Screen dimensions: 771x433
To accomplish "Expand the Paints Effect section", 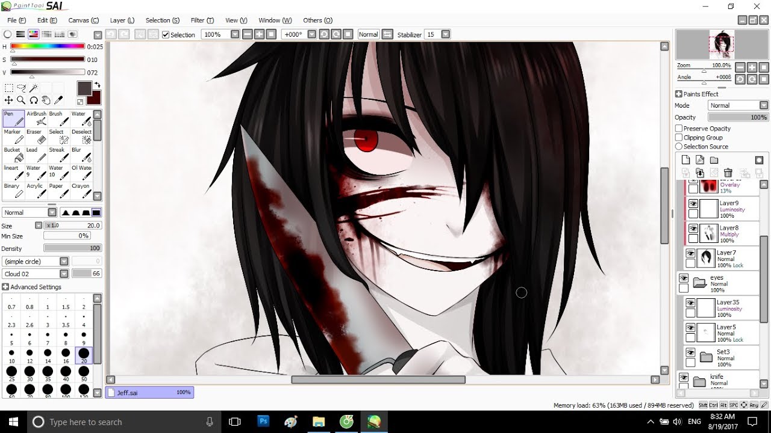I will [x=679, y=94].
